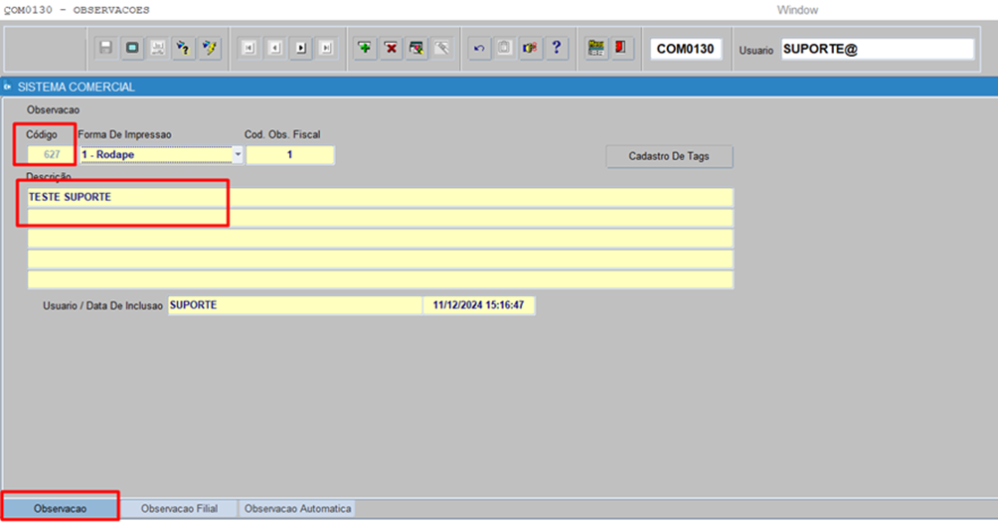Switch to the Observacao Filial tab

179,508
